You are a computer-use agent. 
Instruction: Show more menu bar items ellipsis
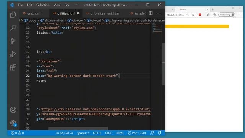[x=75, y=5]
